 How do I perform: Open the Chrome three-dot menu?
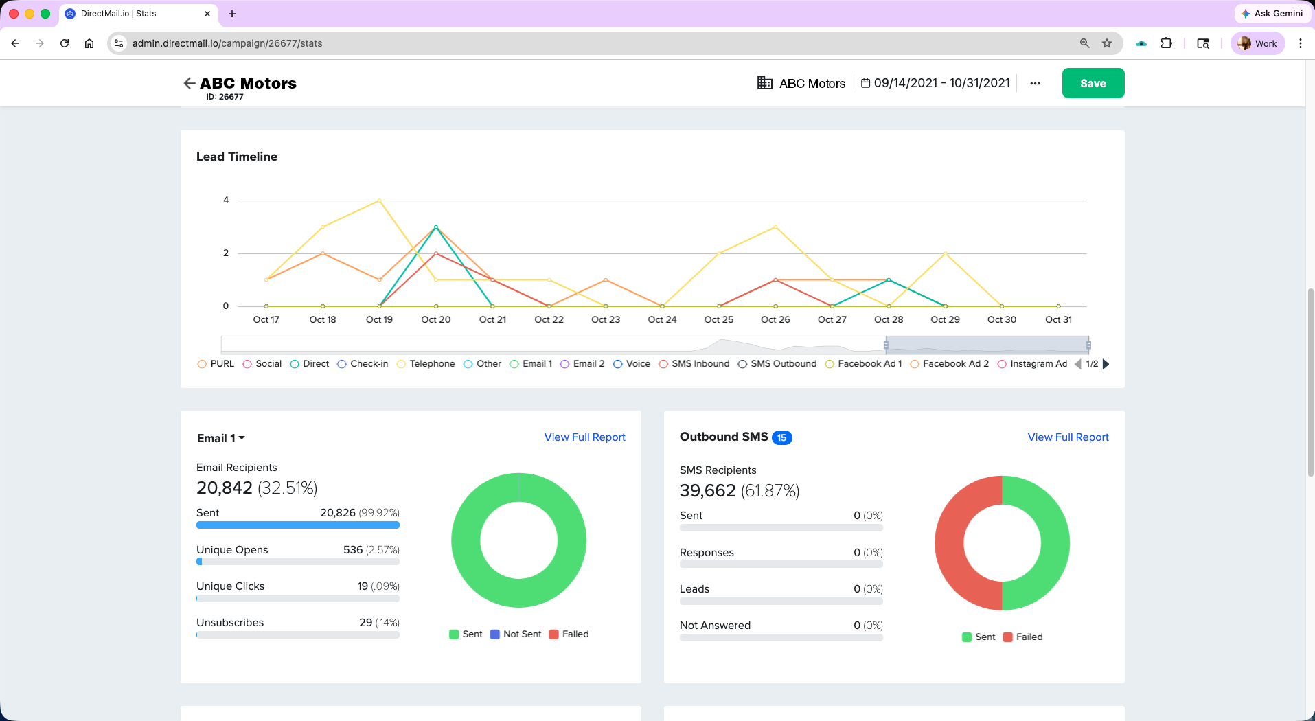click(1299, 43)
